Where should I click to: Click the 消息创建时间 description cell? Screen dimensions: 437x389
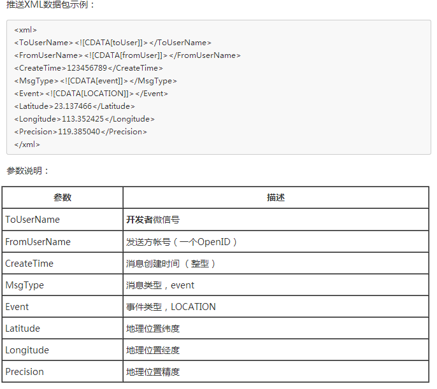pyautogui.click(x=171, y=264)
